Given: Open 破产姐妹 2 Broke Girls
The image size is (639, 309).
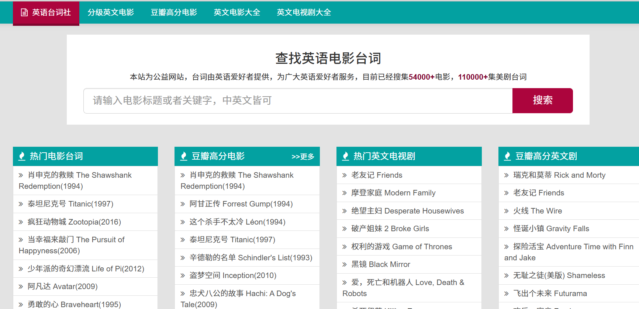Looking at the screenshot, I should click(390, 229).
